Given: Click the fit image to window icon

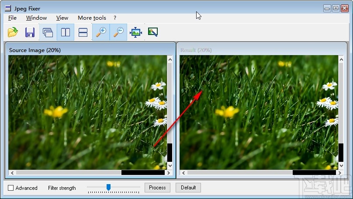Looking at the screenshot, I should point(136,32).
